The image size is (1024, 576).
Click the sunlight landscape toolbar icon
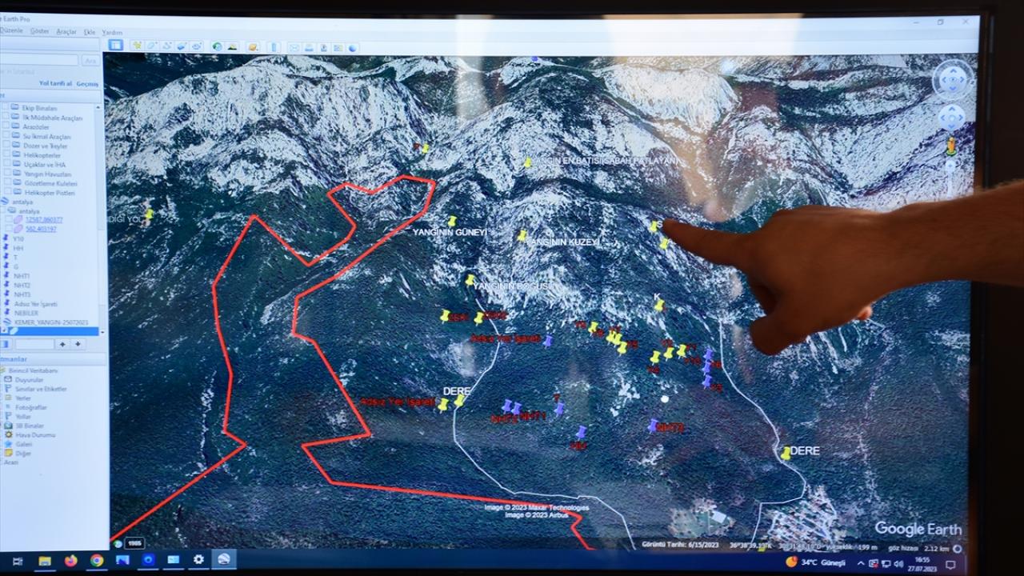[x=232, y=46]
